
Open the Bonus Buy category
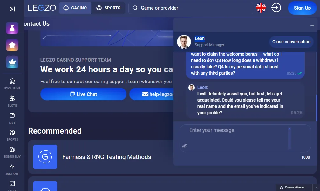[12, 152]
